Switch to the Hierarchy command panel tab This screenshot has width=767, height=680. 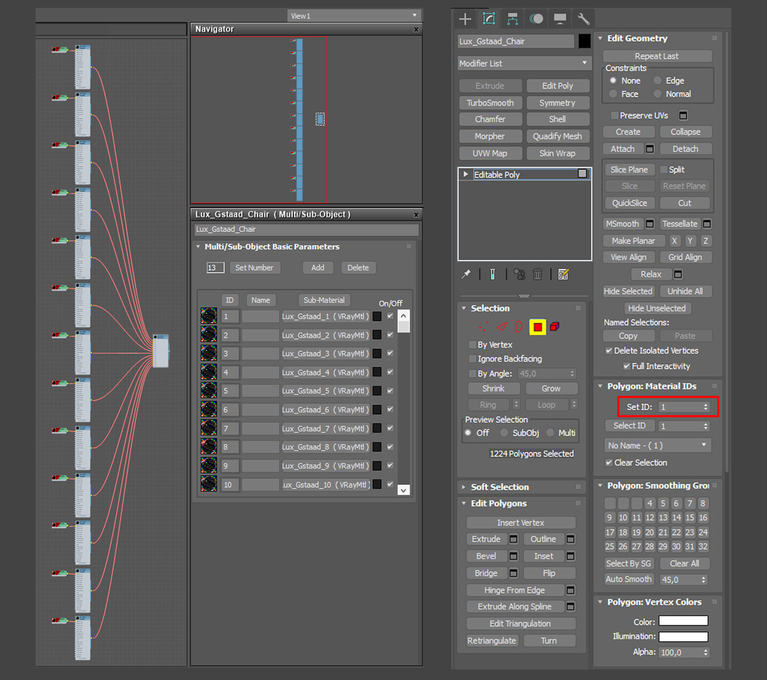[513, 19]
